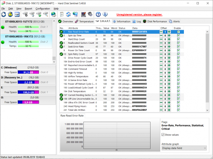Uncheck Enable for Raw Read Error Rate
The width and height of the screenshot is (213, 159).
(178, 32)
